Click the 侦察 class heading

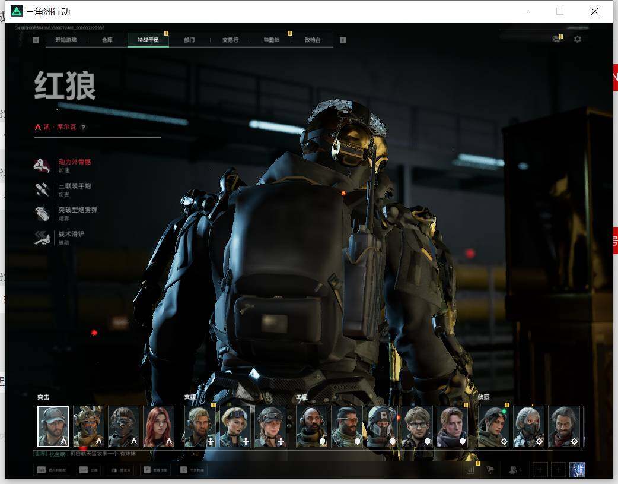point(484,397)
